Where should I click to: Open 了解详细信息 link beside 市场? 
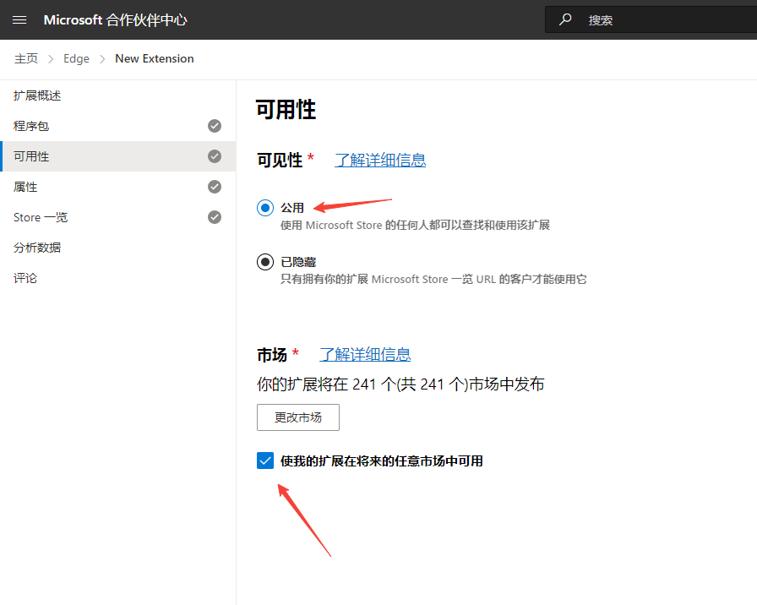pyautogui.click(x=365, y=355)
